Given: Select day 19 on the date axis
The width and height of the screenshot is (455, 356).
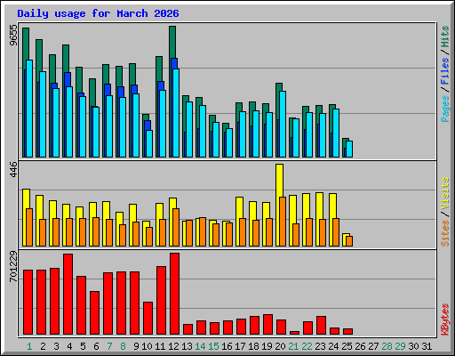Looking at the screenshot, I should pyautogui.click(x=267, y=346).
